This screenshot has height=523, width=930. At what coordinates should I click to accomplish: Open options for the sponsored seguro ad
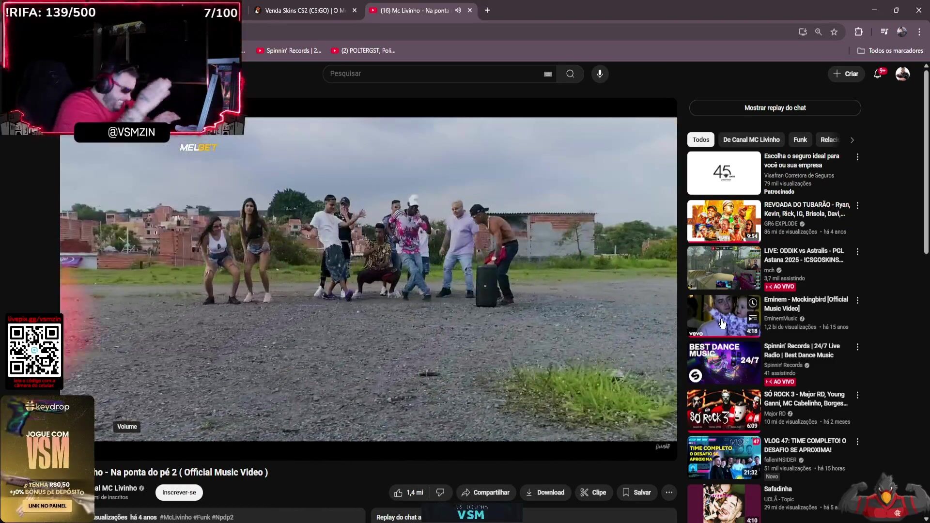tap(857, 157)
